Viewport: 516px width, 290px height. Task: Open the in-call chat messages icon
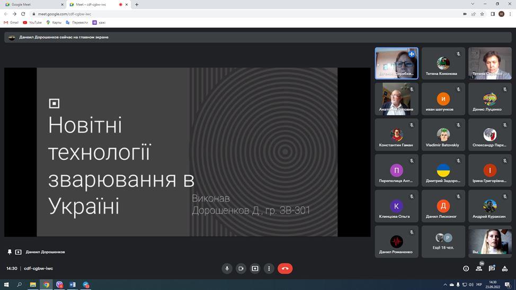tap(492, 269)
